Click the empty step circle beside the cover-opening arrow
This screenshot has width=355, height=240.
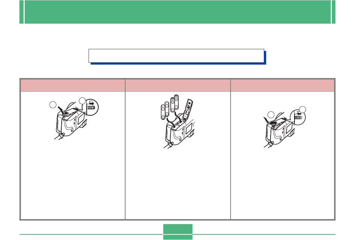point(53,105)
